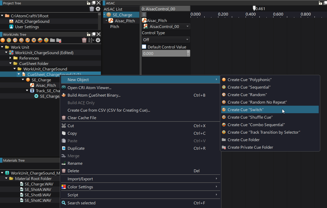Select Cut in context menu

pyautogui.click(x=140, y=126)
